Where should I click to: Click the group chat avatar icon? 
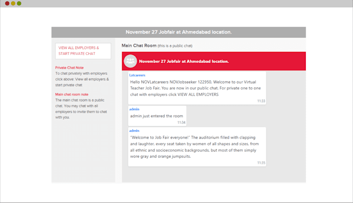coord(130,61)
